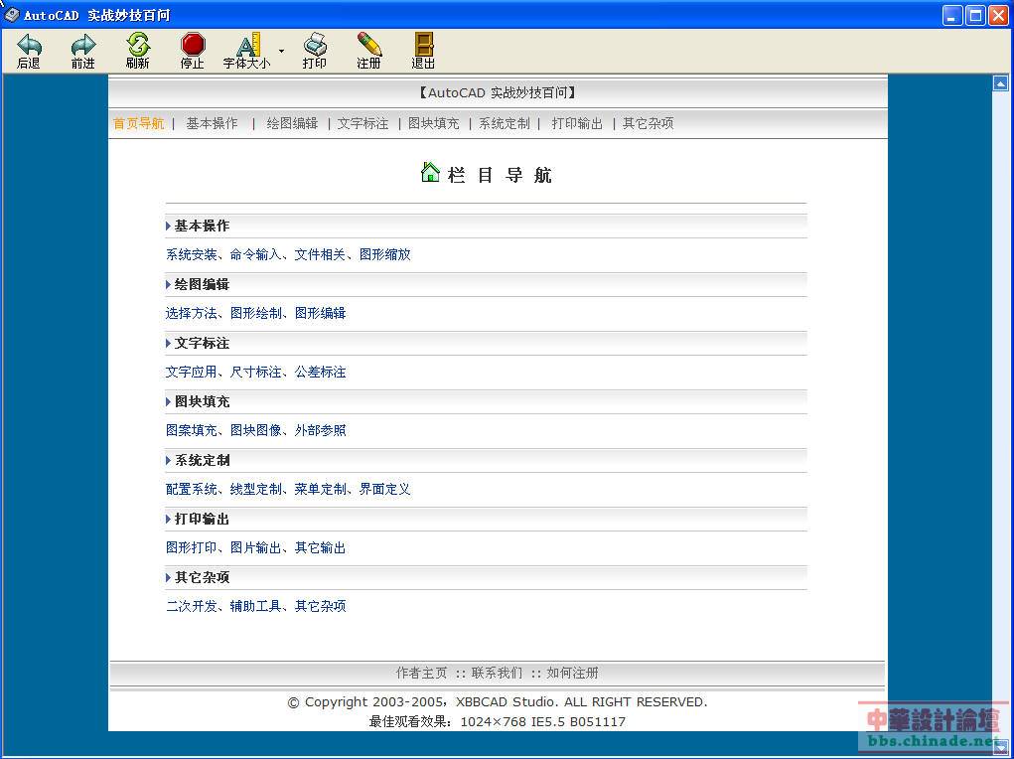
Task: Open the 菜单定制 link
Action: click(320, 489)
